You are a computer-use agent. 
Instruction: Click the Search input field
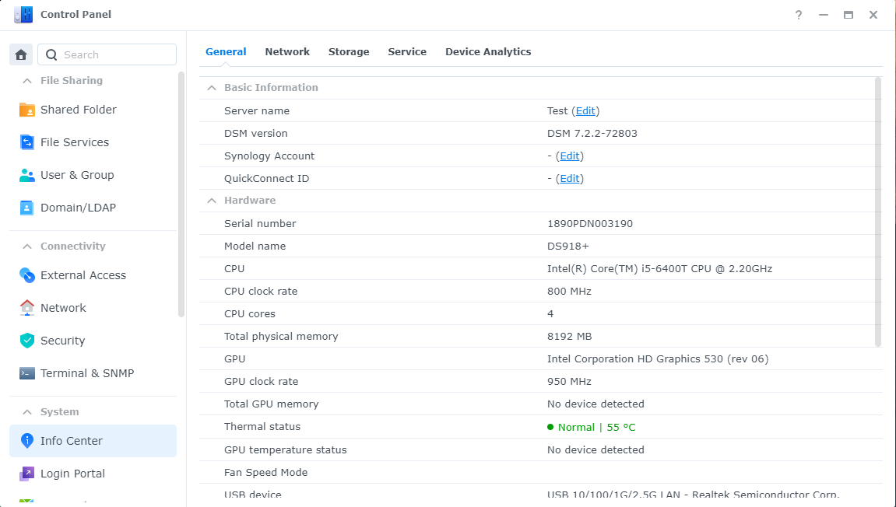[x=107, y=54]
